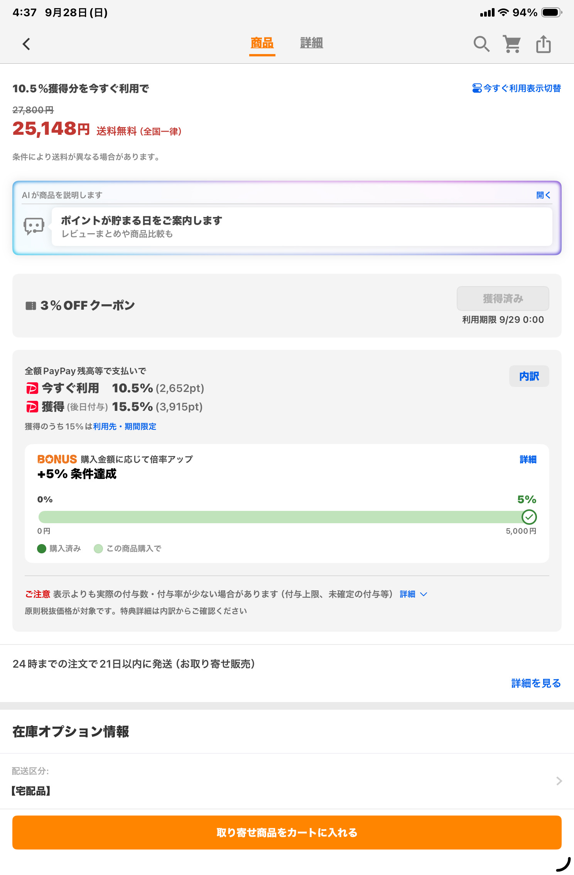The width and height of the screenshot is (574, 875).
Task: Add item via 取り寄せ商品をカートに入れる button
Action: [287, 832]
